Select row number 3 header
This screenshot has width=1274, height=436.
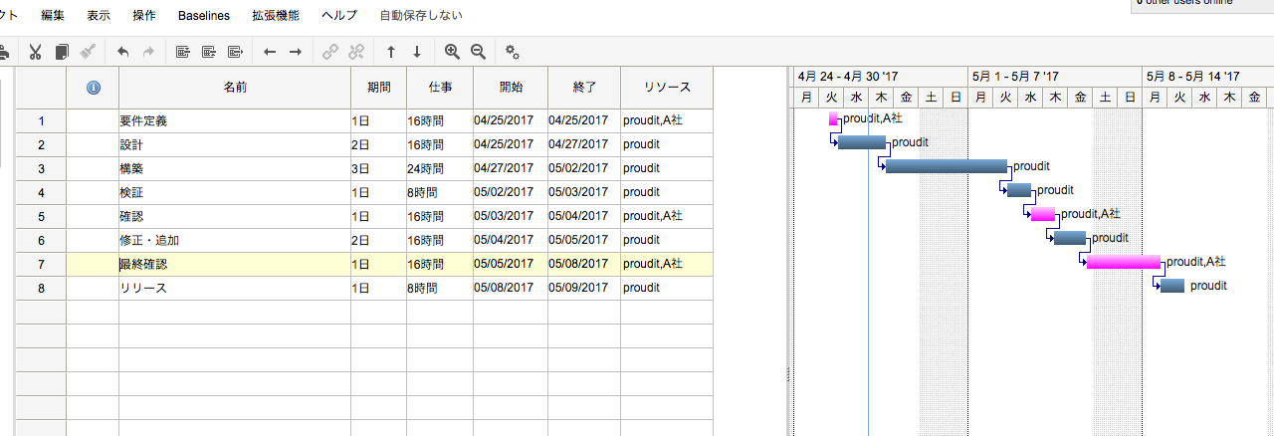pos(41,169)
